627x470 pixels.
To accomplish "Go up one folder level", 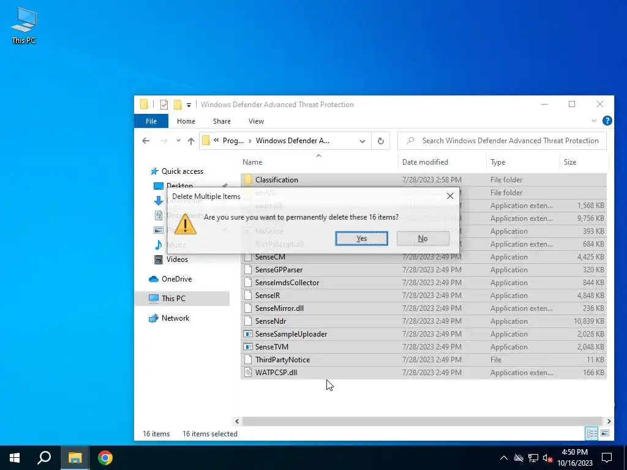I will (x=191, y=141).
